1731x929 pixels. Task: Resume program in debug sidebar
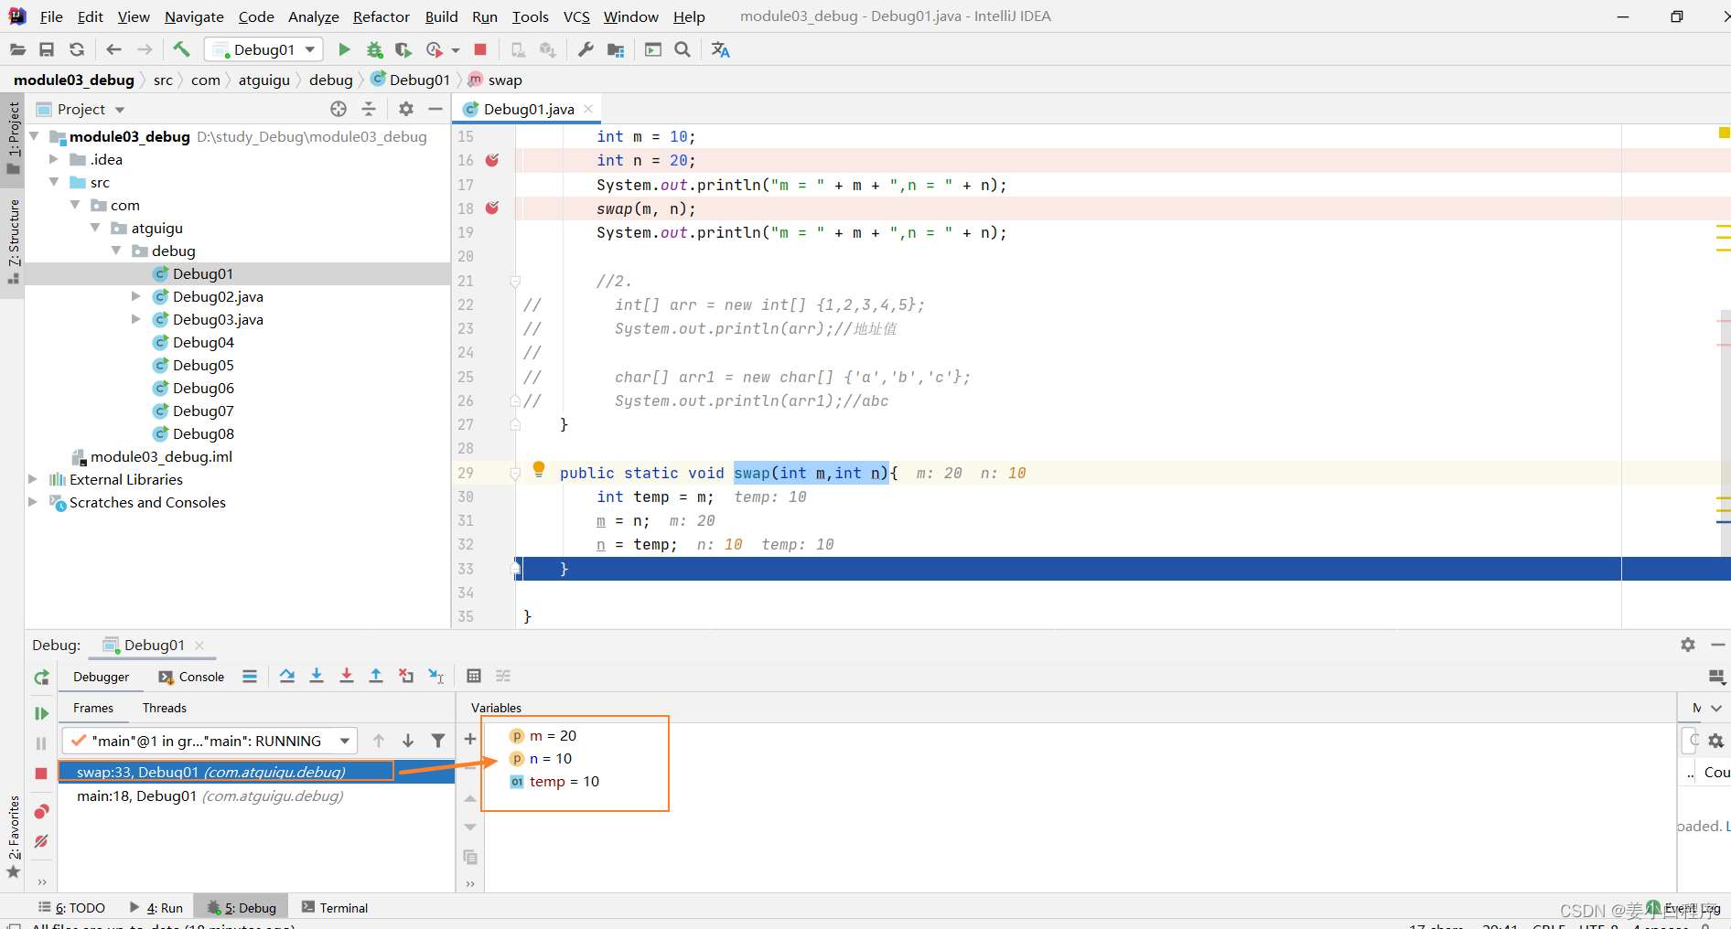(x=41, y=713)
